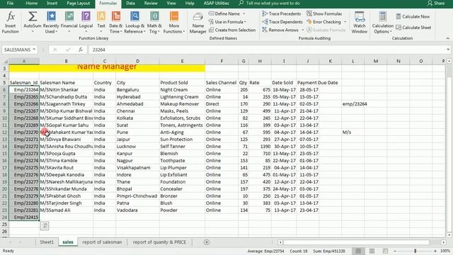453x255 pixels.
Task: Select the Makeup Remover cell
Action: click(182, 104)
